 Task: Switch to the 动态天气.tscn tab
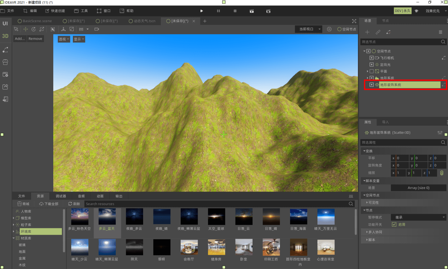(142, 21)
